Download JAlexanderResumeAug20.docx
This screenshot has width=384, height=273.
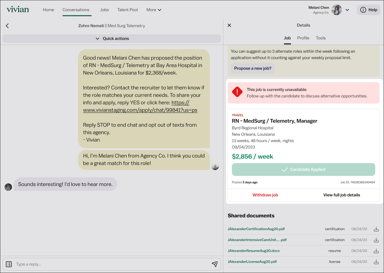click(x=376, y=251)
